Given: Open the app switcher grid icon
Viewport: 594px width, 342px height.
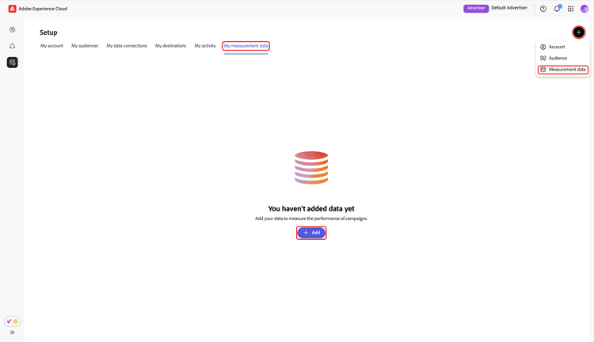Looking at the screenshot, I should (x=570, y=9).
